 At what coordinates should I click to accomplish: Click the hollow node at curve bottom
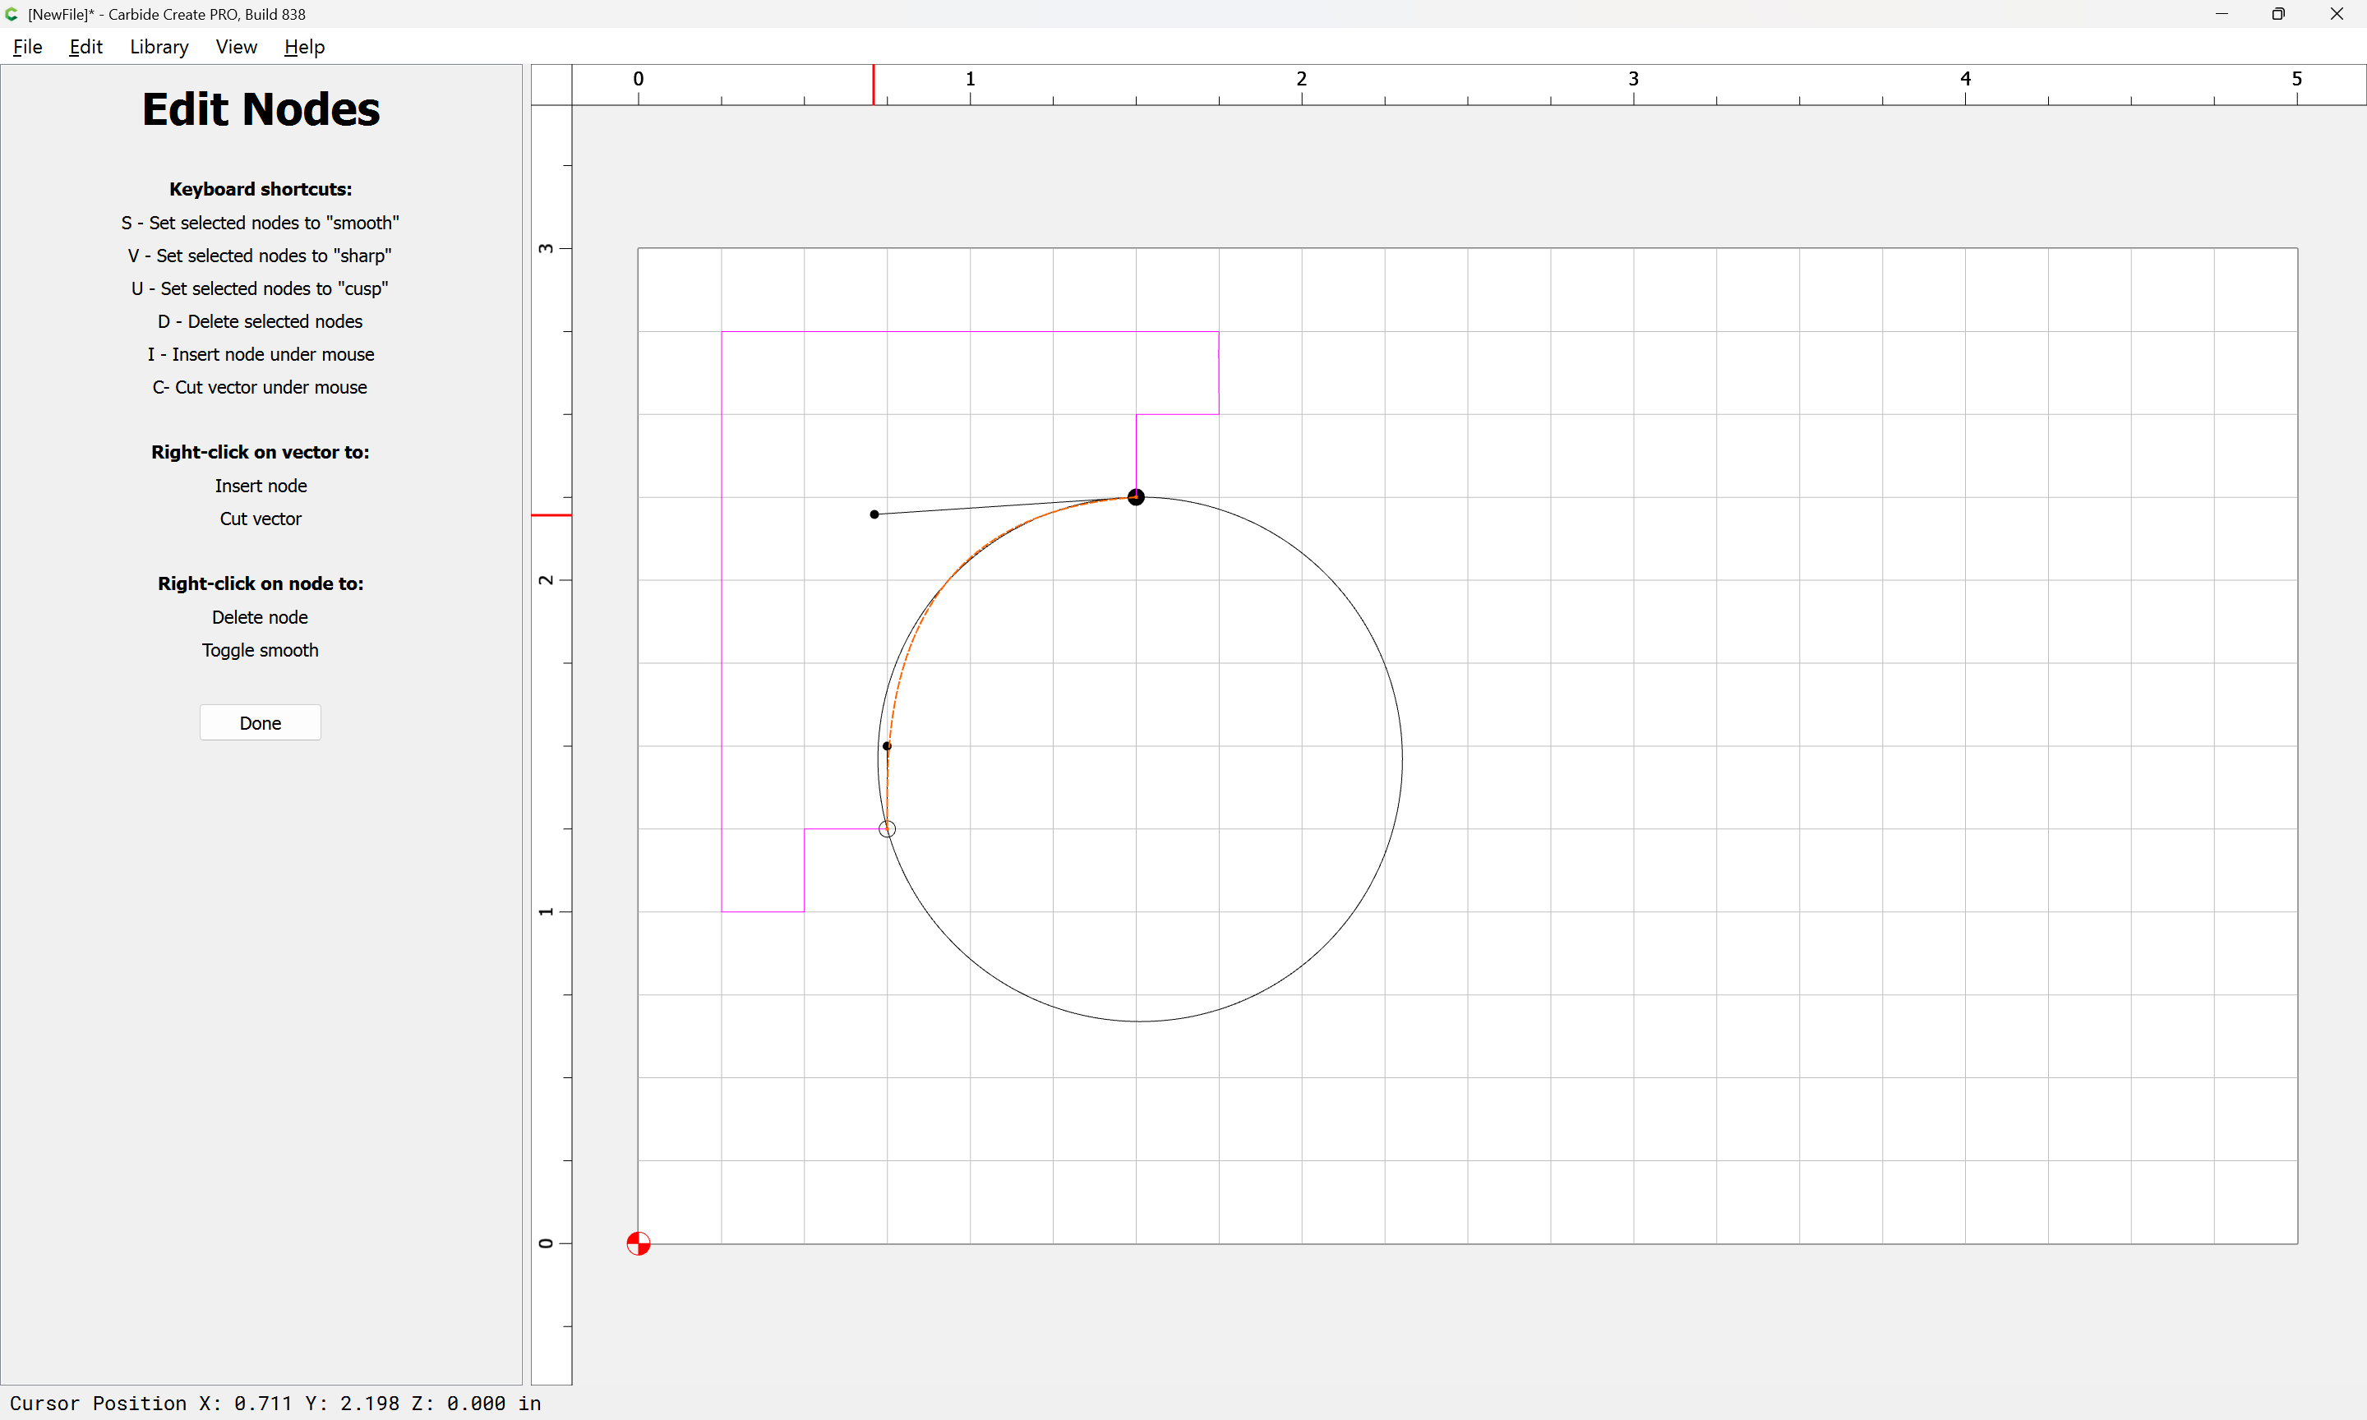coord(887,828)
